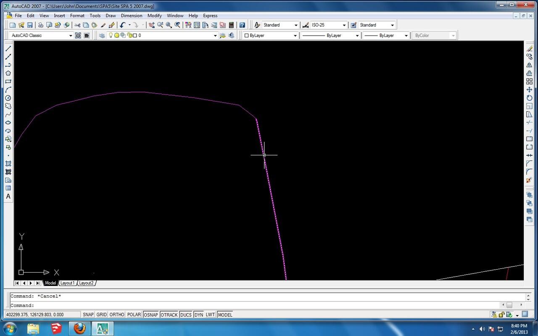
Task: Select the Rectangle draw tool
Action: pyautogui.click(x=8, y=81)
